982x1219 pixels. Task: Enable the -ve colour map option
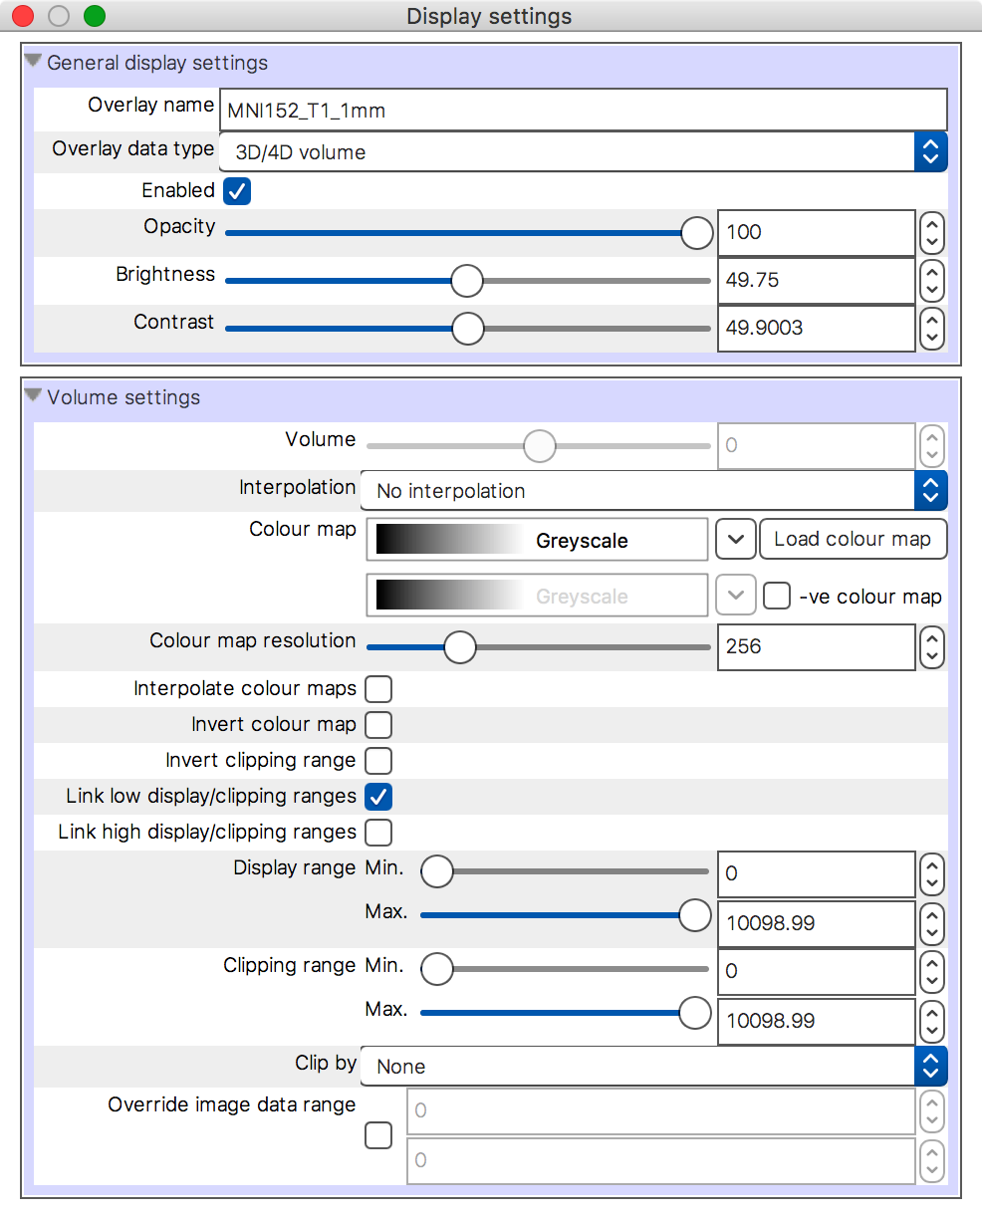[x=776, y=595]
